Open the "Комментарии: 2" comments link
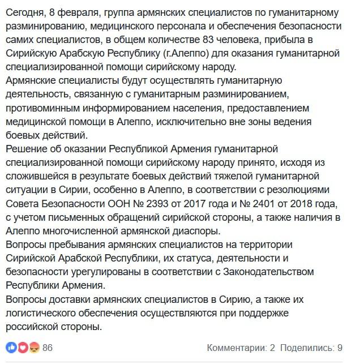 point(241,347)
